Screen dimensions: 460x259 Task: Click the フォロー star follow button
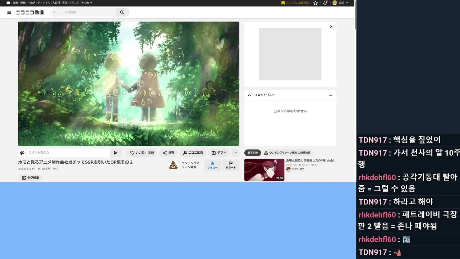pyautogui.click(x=212, y=165)
